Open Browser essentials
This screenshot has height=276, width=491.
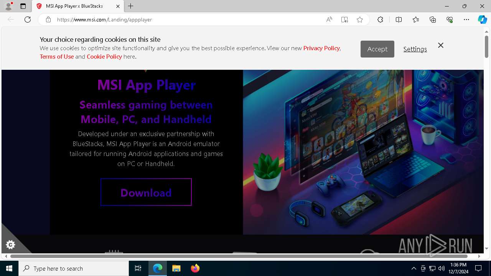[450, 20]
